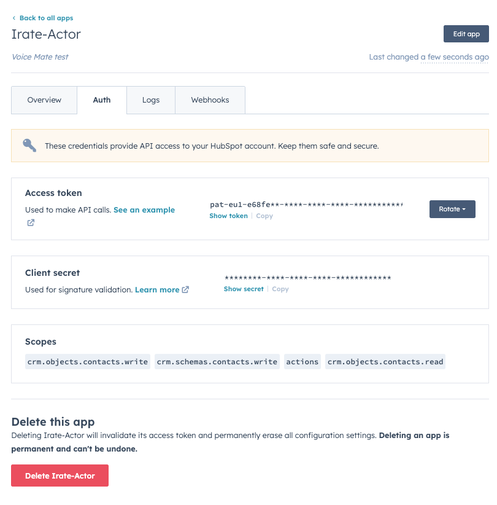Click the Delete Irate-Actor button
This screenshot has width=497, height=505.
[x=60, y=476]
